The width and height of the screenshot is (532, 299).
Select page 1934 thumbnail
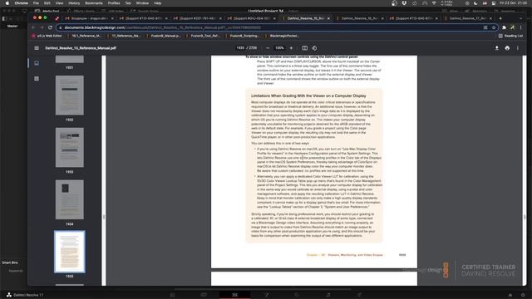pyautogui.click(x=70, y=199)
